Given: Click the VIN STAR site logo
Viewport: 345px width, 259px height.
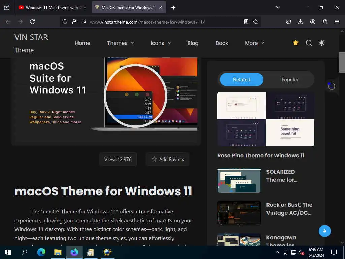Looking at the screenshot, I should tap(31, 44).
